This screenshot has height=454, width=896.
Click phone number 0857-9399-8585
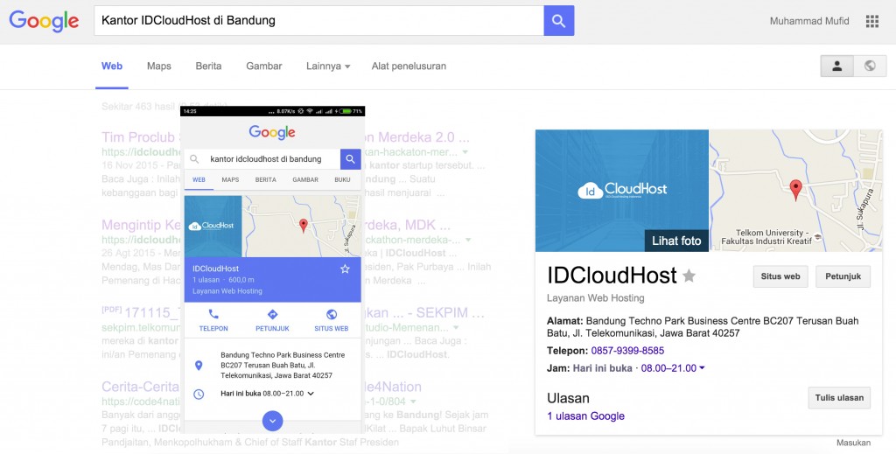pyautogui.click(x=627, y=351)
